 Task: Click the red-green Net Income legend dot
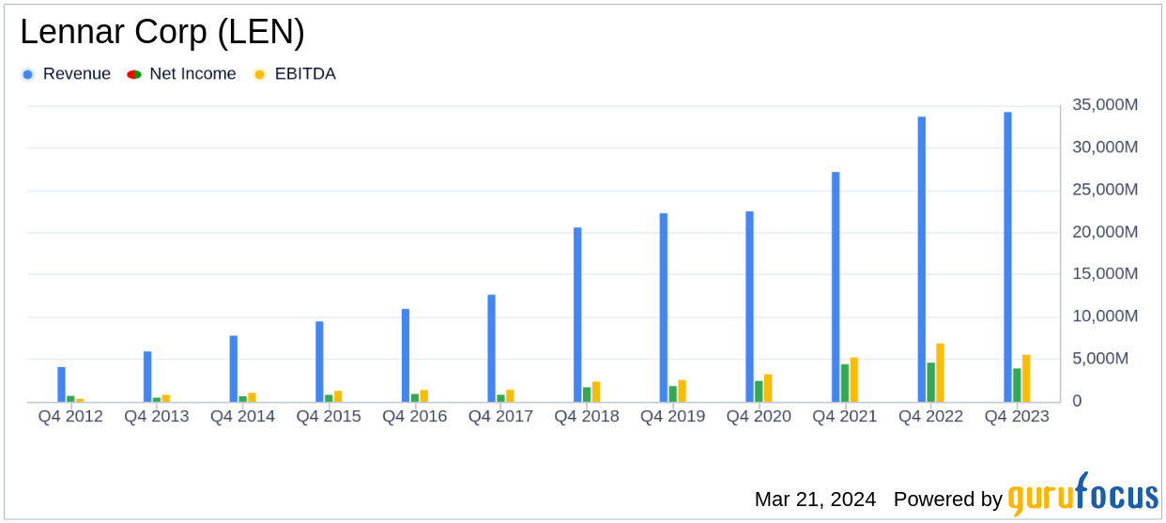coord(134,74)
